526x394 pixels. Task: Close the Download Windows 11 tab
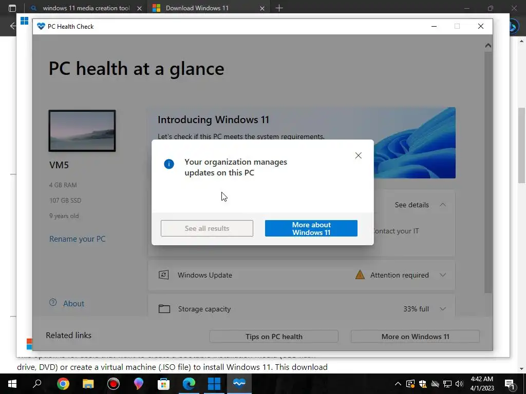point(262,8)
